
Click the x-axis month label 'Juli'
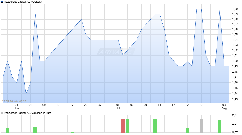[x=118, y=108]
